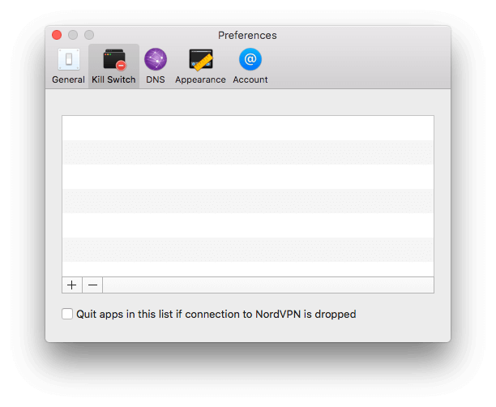Screen dimensions: 496x407
Task: Enable Quit apps if connection dropped checkbox
Action: (x=67, y=314)
